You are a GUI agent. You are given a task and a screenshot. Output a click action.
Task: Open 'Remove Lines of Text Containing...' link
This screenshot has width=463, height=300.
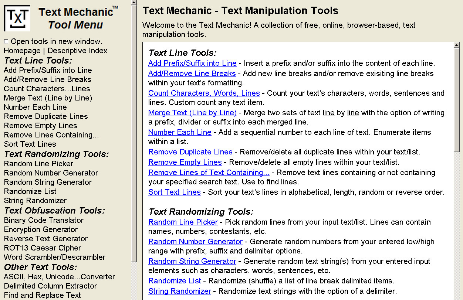[x=209, y=173]
